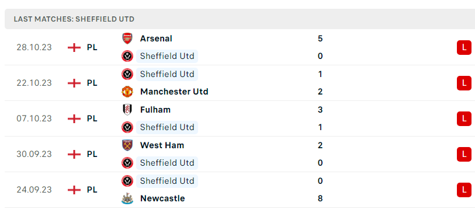Click the Manchester Utd club crest
The width and height of the screenshot is (475, 213).
(127, 92)
